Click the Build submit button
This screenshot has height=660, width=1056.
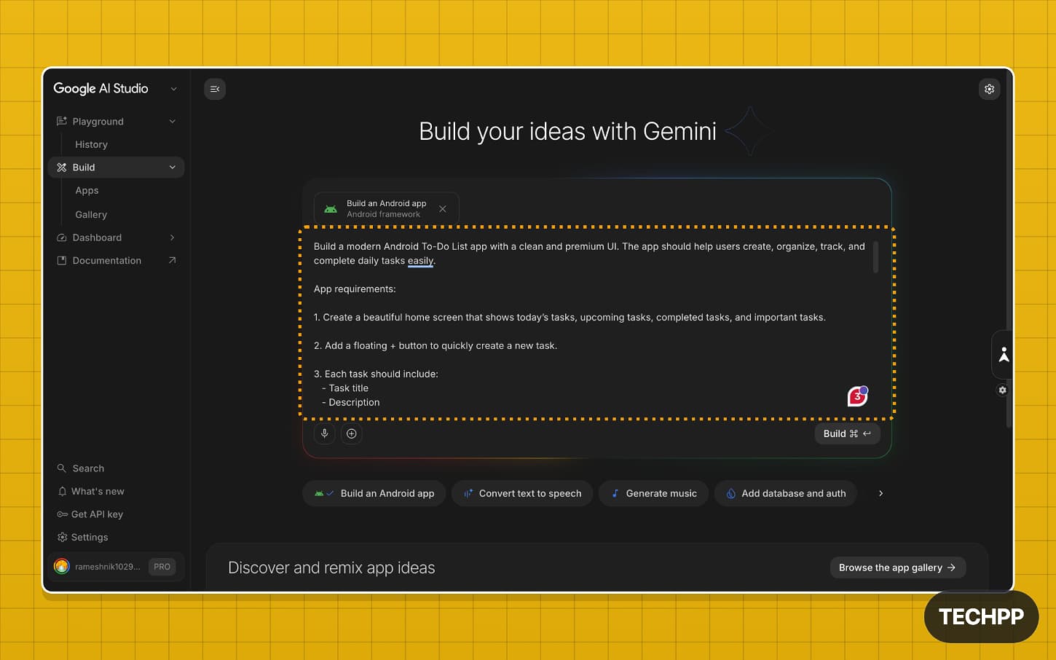[847, 433]
